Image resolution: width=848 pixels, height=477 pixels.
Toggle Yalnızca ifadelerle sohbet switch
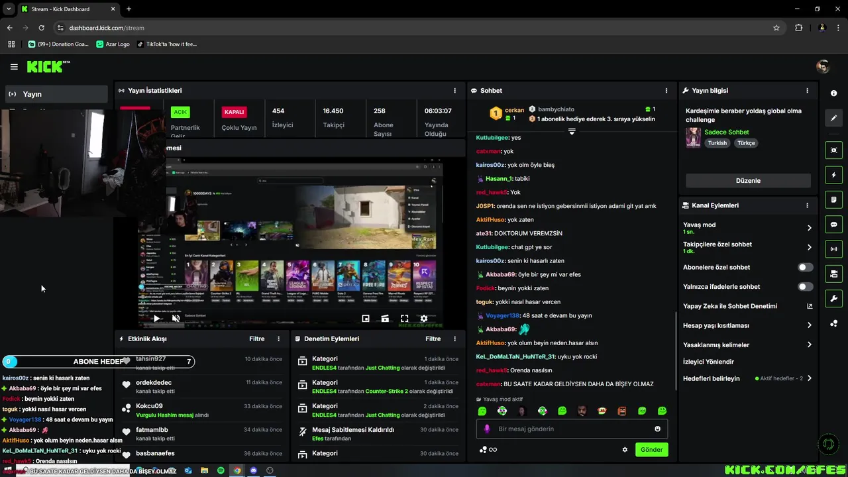[x=805, y=287]
